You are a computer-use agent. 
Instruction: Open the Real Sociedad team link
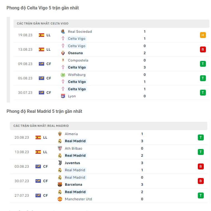[80, 32]
